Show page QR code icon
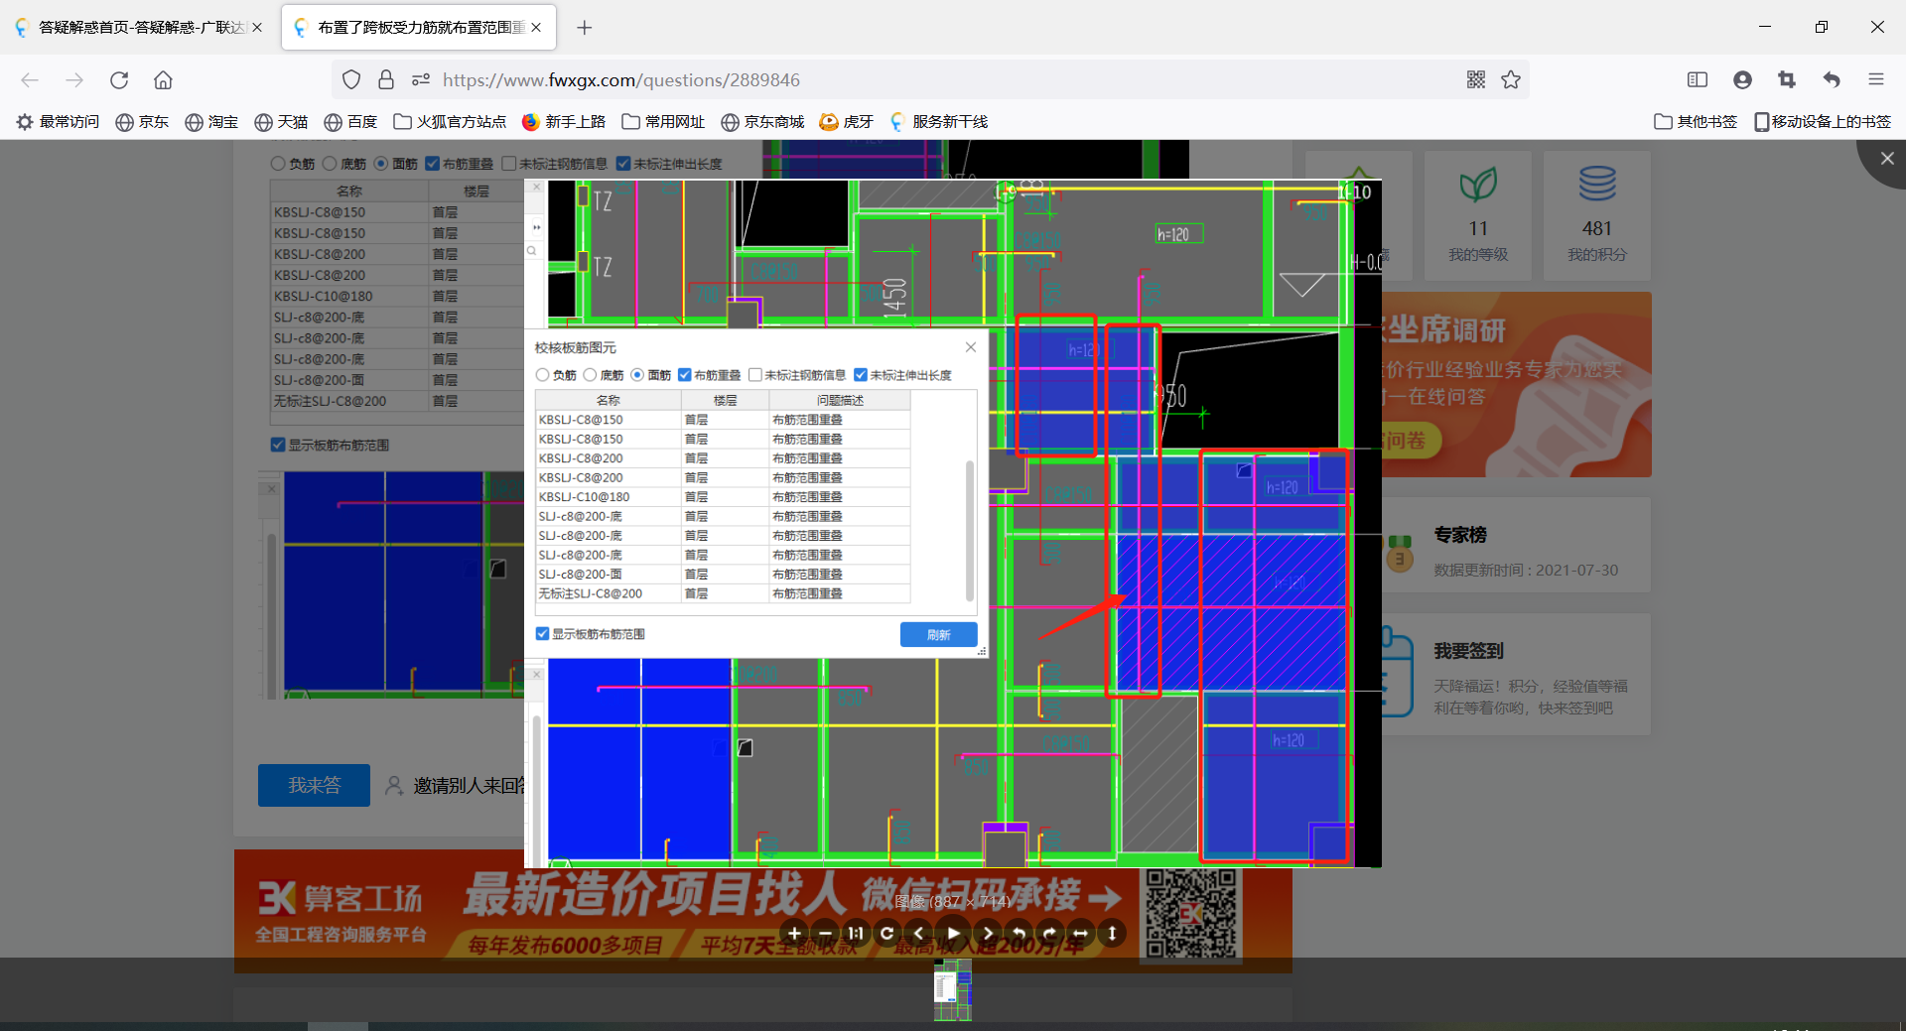This screenshot has width=1906, height=1031. coord(1476,80)
